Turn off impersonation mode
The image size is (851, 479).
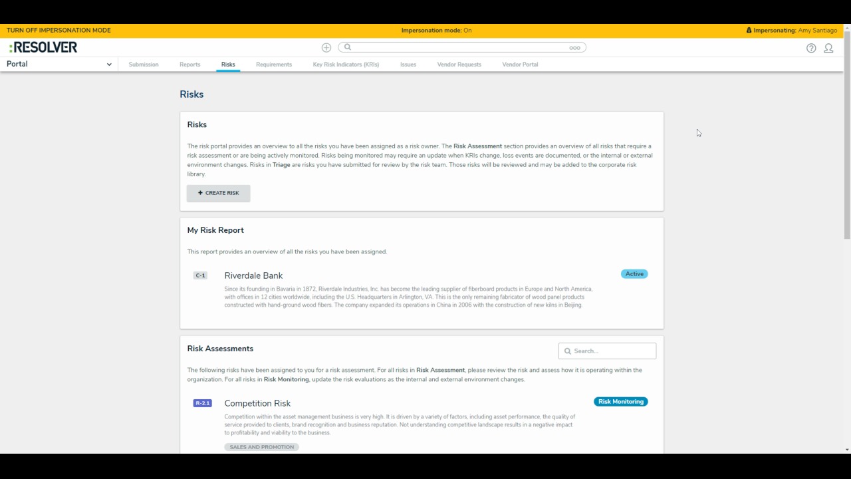click(59, 31)
